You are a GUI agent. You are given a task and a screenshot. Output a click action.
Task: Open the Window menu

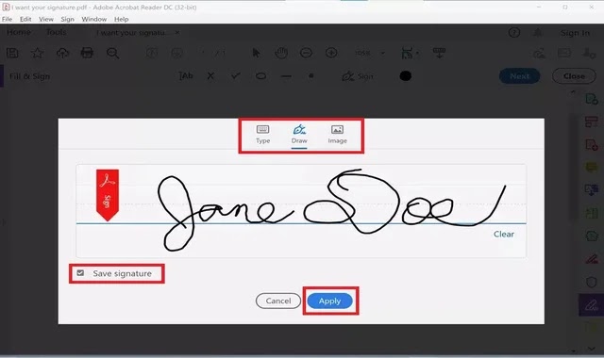94,19
